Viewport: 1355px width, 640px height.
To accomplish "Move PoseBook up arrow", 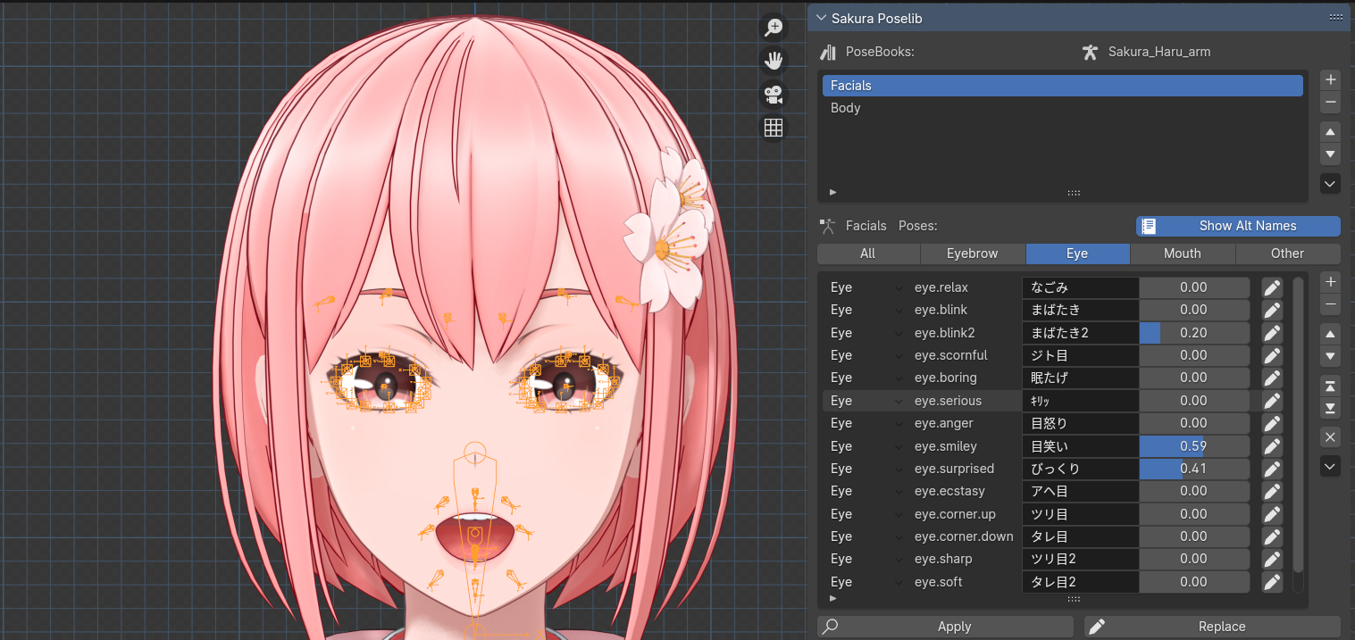I will coord(1330,132).
